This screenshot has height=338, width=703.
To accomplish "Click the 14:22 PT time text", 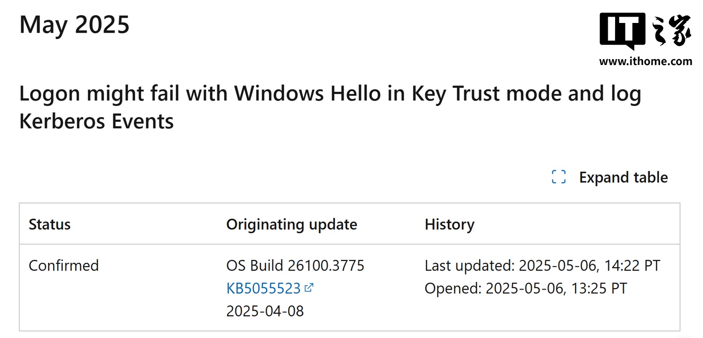I will tap(632, 266).
